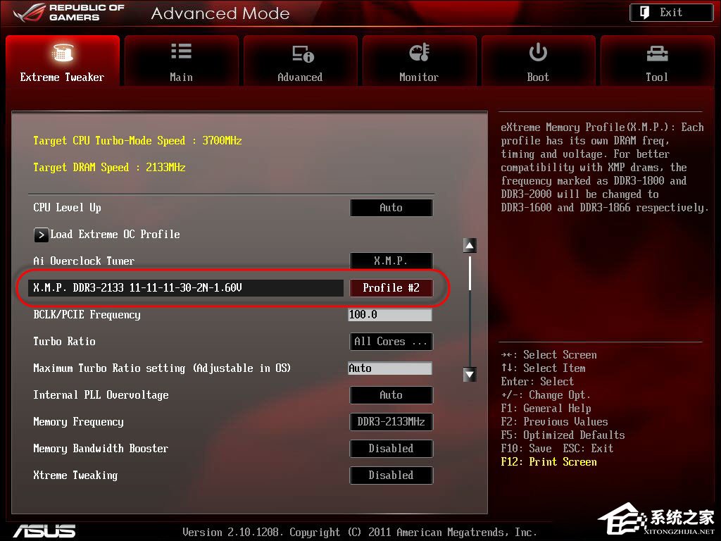Toggle Internal PLL Overvoltage Auto setting

391,395
